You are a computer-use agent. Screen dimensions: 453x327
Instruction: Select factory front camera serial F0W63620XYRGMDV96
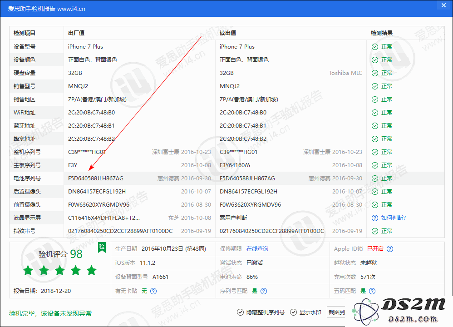coord(99,205)
